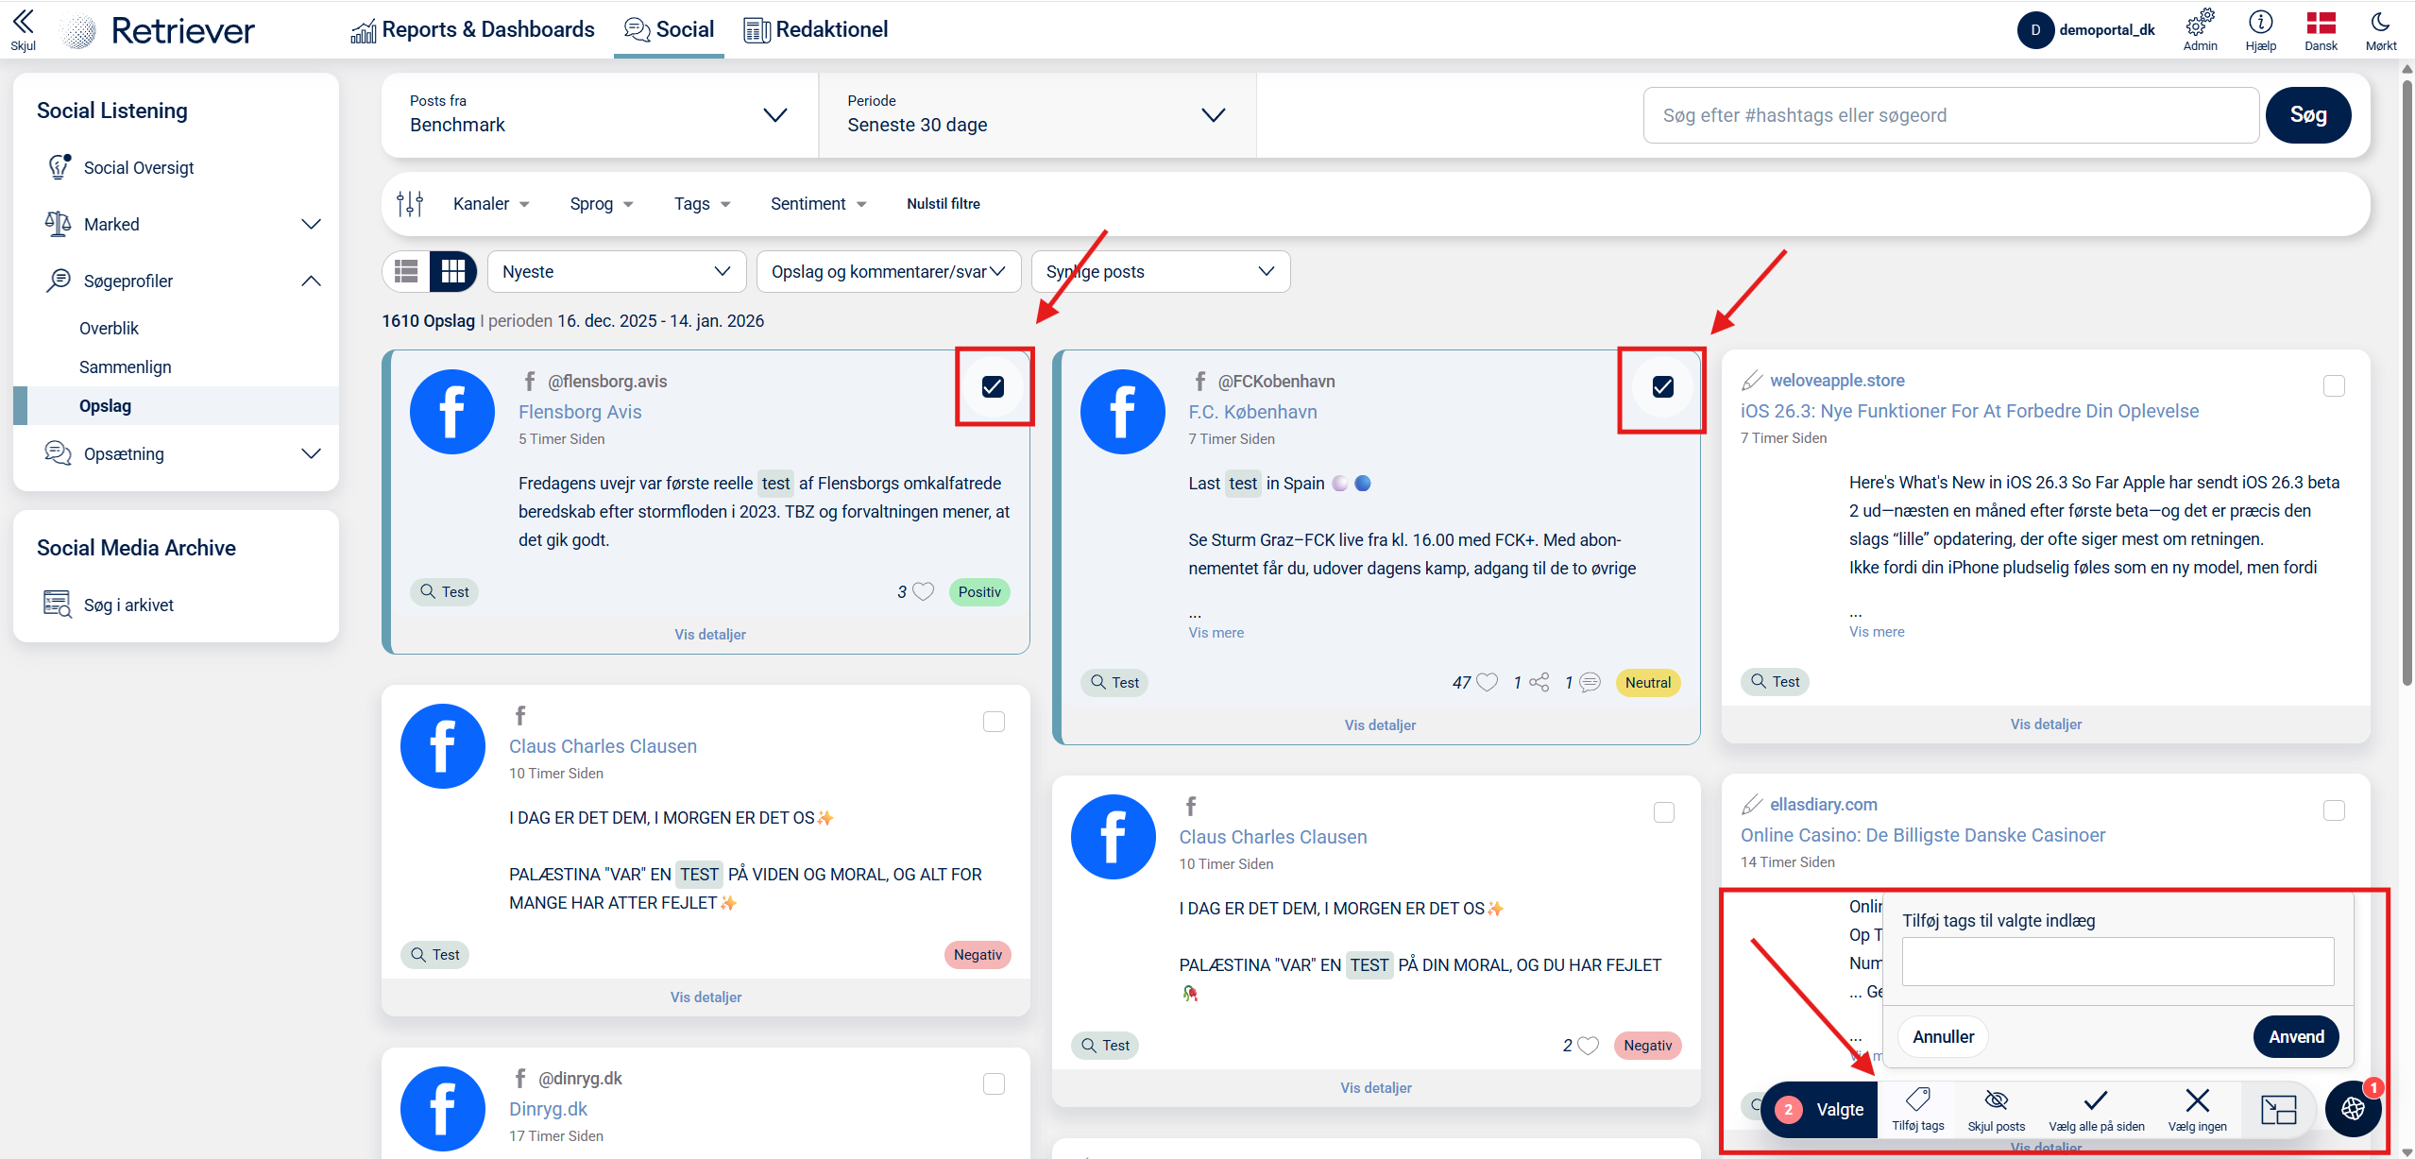This screenshot has width=2415, height=1159.
Task: Open the Redaktionel tab
Action: point(816,29)
